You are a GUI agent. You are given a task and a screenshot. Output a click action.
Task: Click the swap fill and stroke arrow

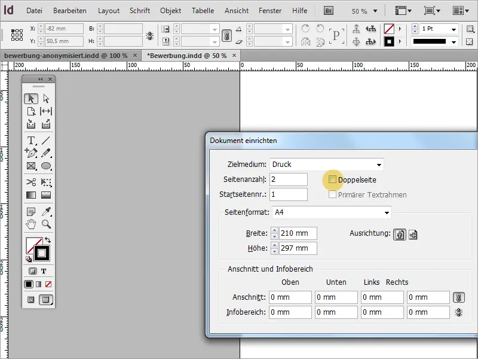click(48, 240)
